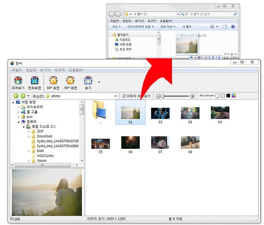Open 라이브러리에 포함 dropdown in Explorer
The width and height of the screenshot is (264, 225).
[140, 27]
